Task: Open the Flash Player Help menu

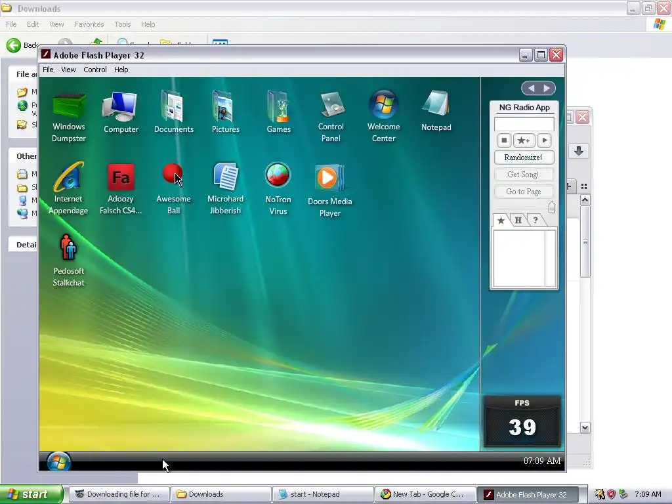Action: click(121, 70)
